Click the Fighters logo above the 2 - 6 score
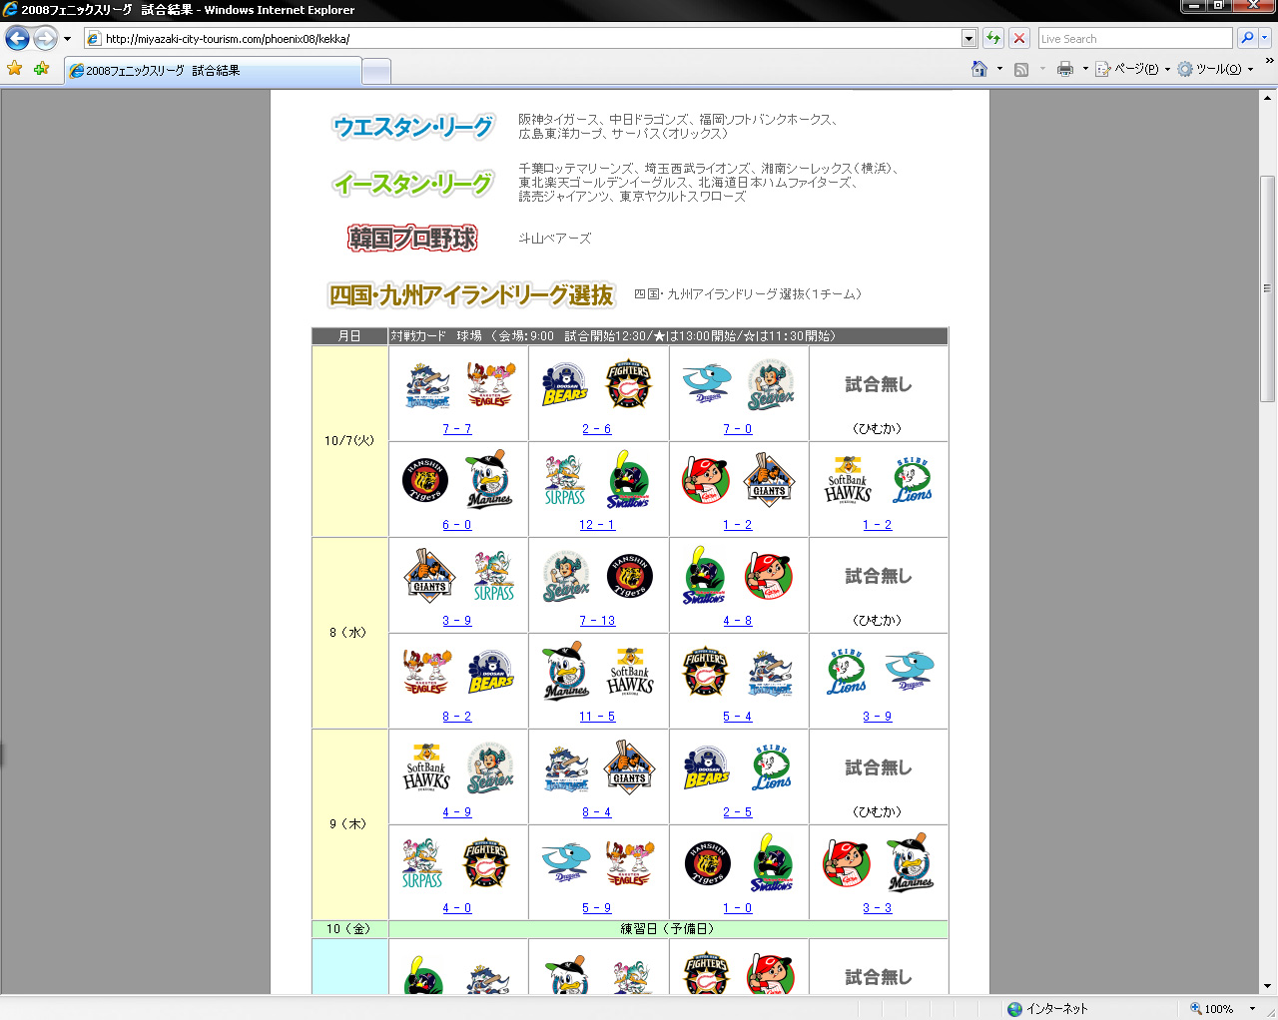The height and width of the screenshot is (1020, 1278). click(x=628, y=385)
